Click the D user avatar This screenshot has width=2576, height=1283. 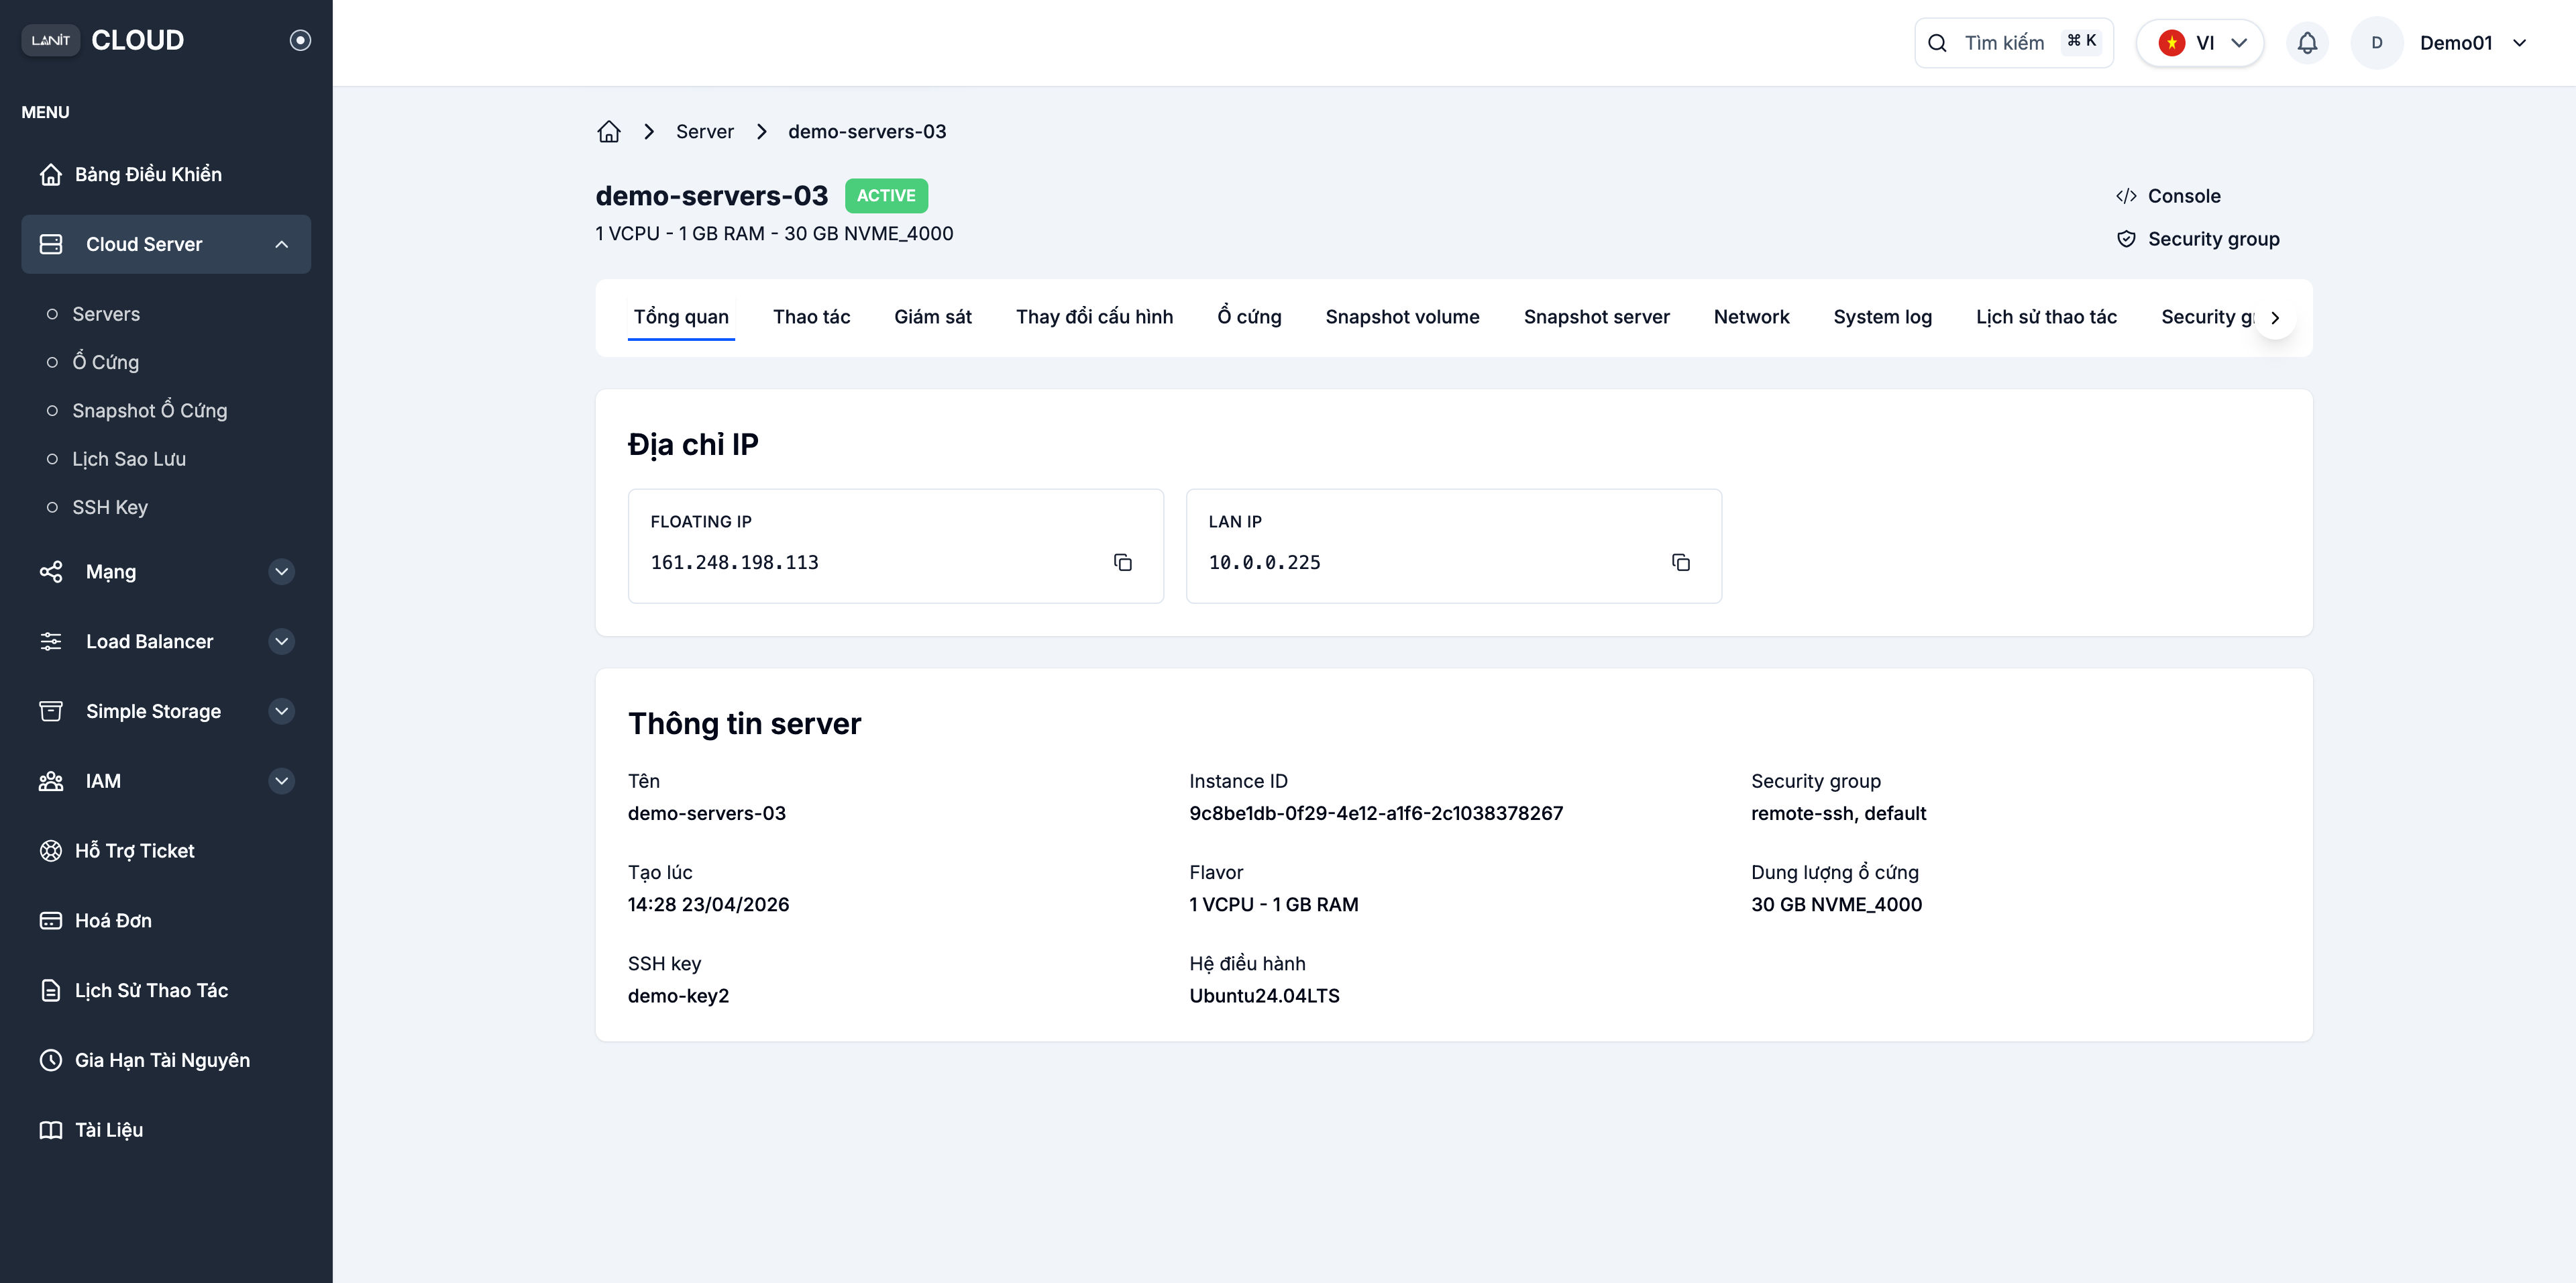[2377, 43]
